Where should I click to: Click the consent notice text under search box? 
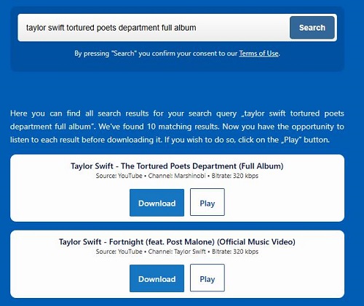177,53
